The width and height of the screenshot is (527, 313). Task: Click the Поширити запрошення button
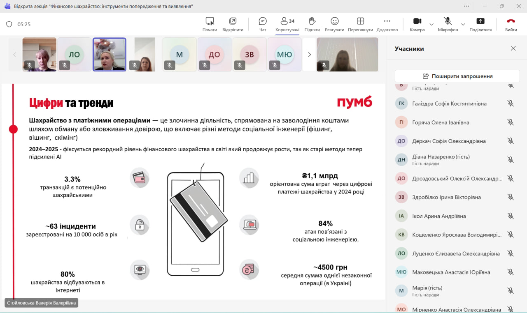(x=457, y=76)
